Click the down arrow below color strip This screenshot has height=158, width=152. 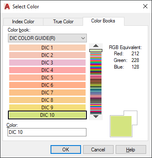[x=96, y=117]
